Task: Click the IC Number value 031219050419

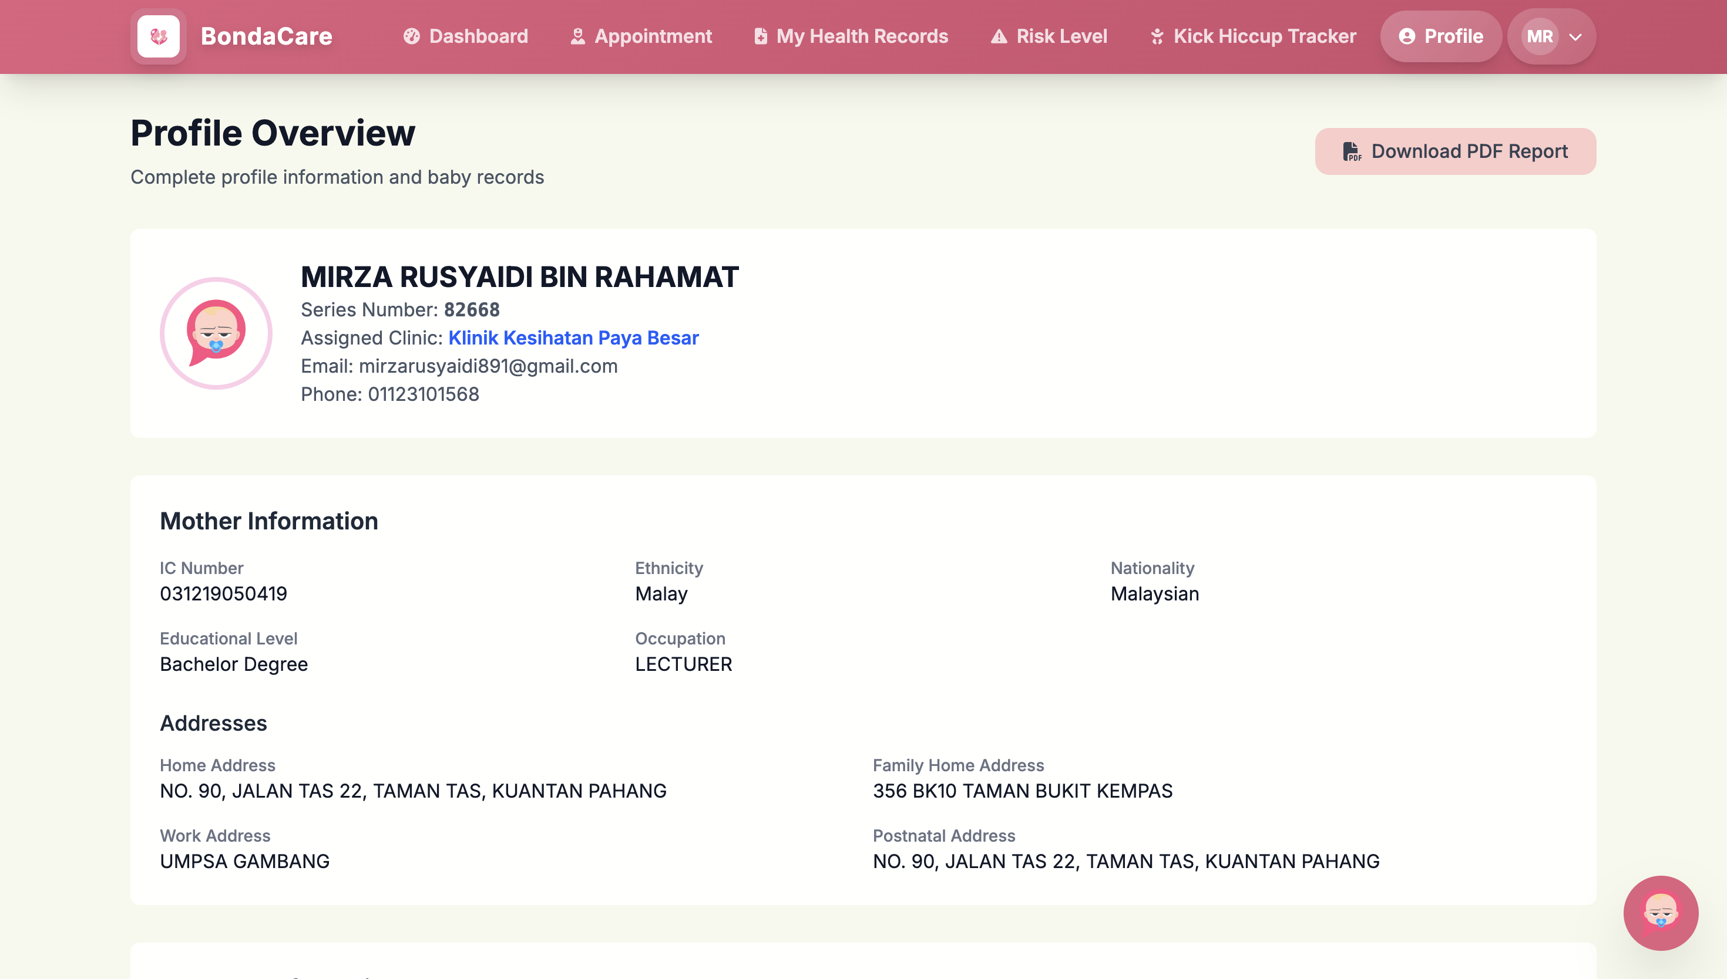Action: point(223,594)
